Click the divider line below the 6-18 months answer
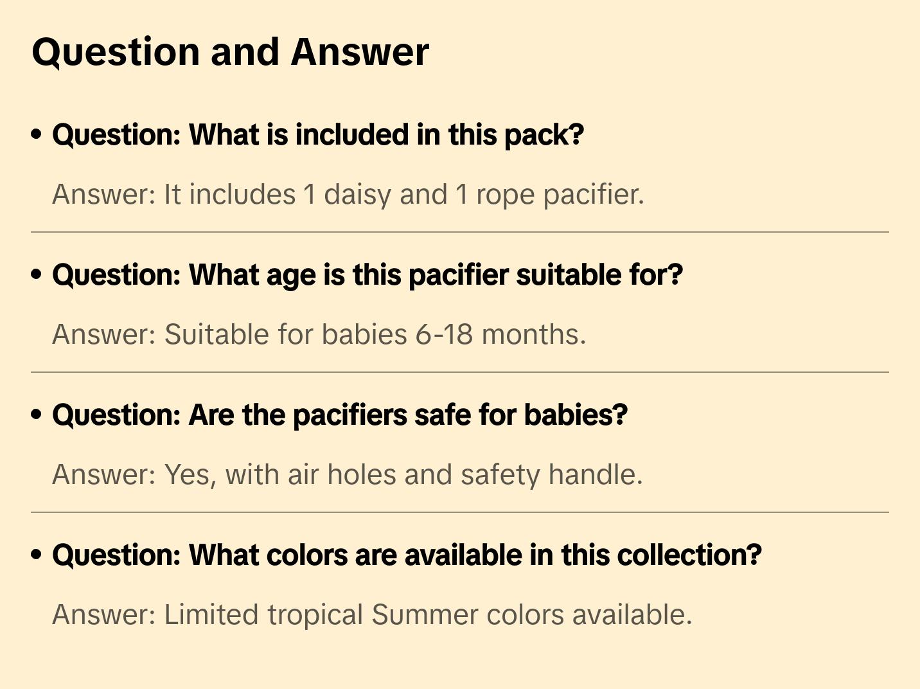Image resolution: width=920 pixels, height=689 pixels. pyautogui.click(x=460, y=372)
